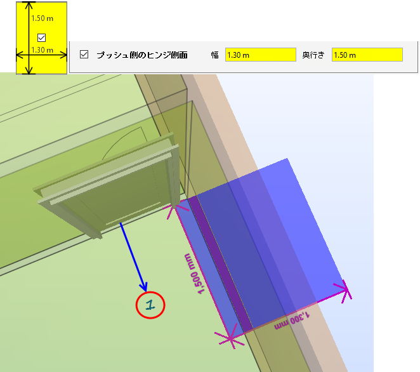Click the magenta arrowhead at the right end

(346, 291)
